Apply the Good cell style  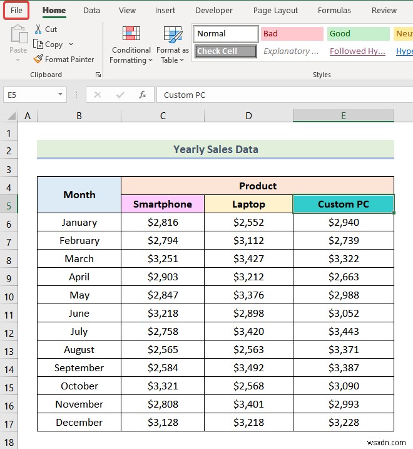[358, 33]
